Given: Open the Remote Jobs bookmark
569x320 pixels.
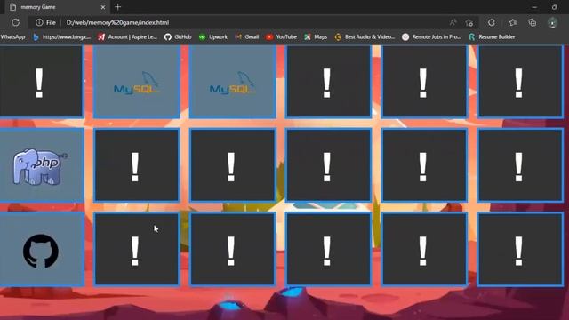Looking at the screenshot, I should (x=432, y=37).
